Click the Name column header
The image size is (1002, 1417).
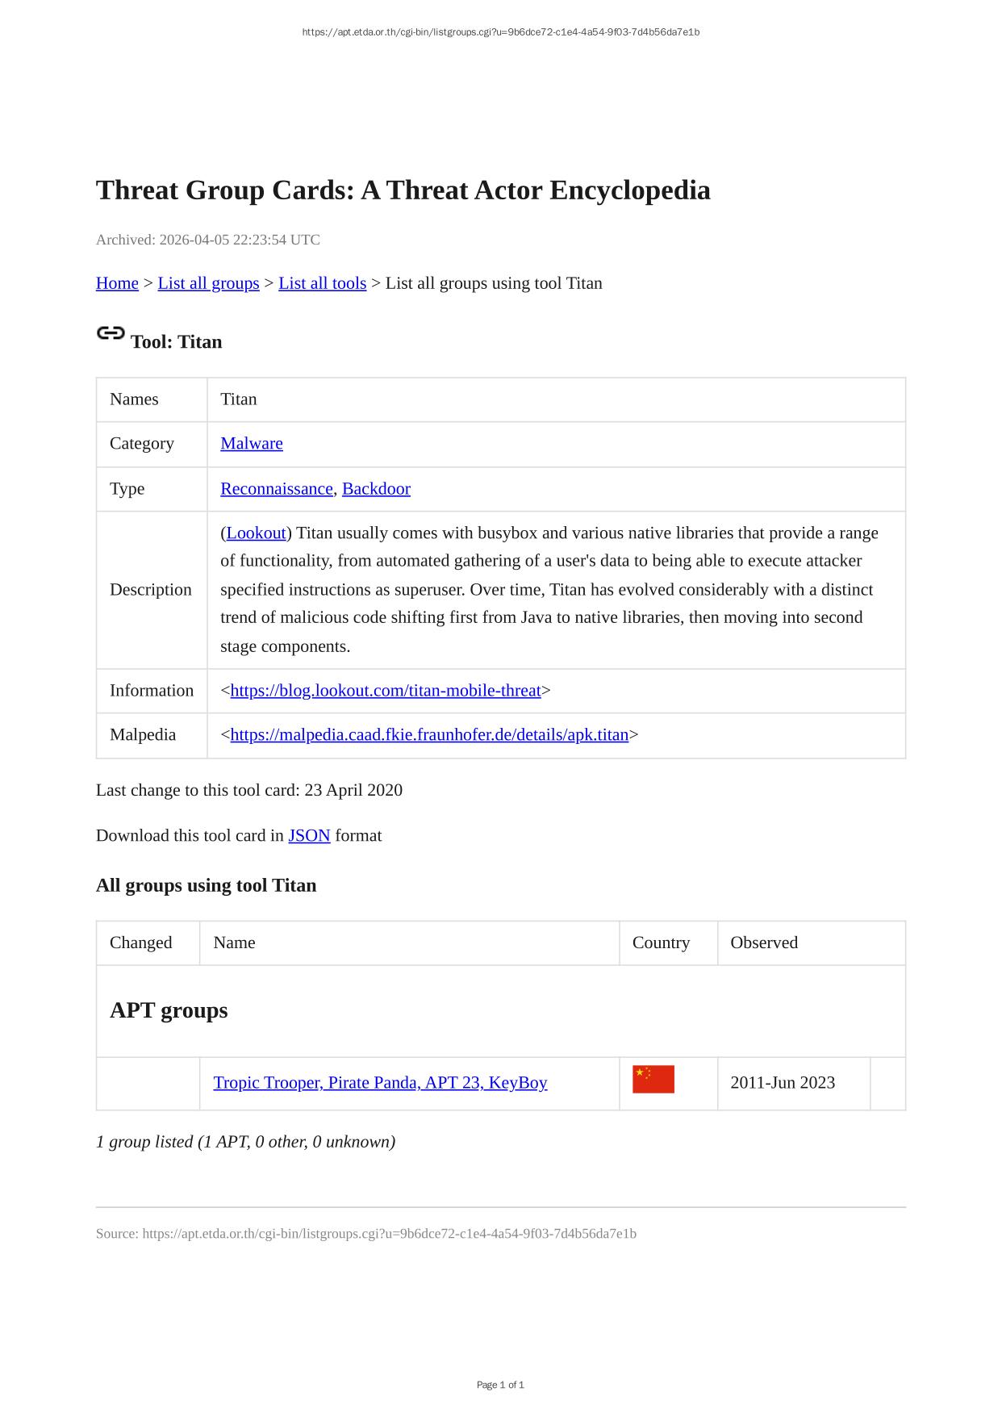pos(234,943)
